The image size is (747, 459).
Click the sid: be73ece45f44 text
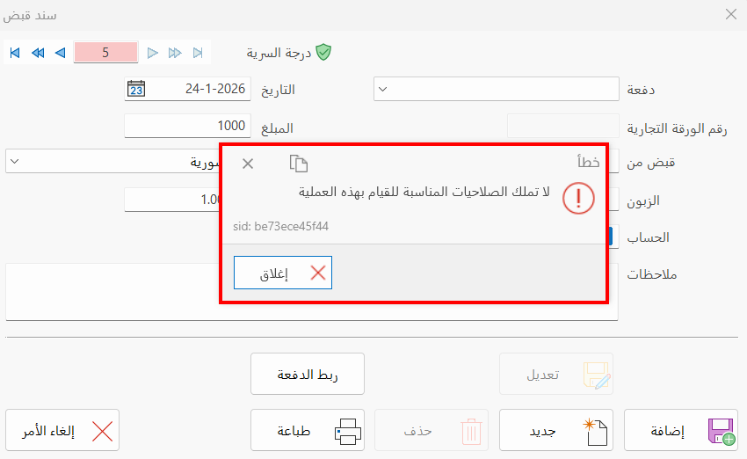click(x=280, y=226)
